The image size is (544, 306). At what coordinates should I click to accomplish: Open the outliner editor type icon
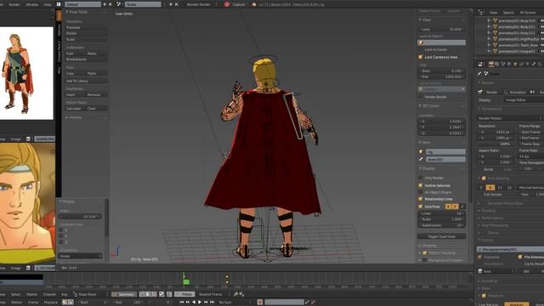[x=481, y=12]
